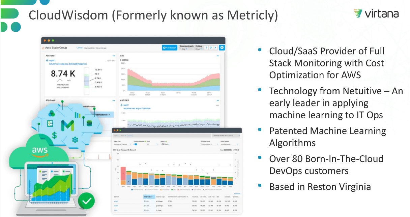
Task: Toggle the Combine elements switch
Action: coord(136,144)
